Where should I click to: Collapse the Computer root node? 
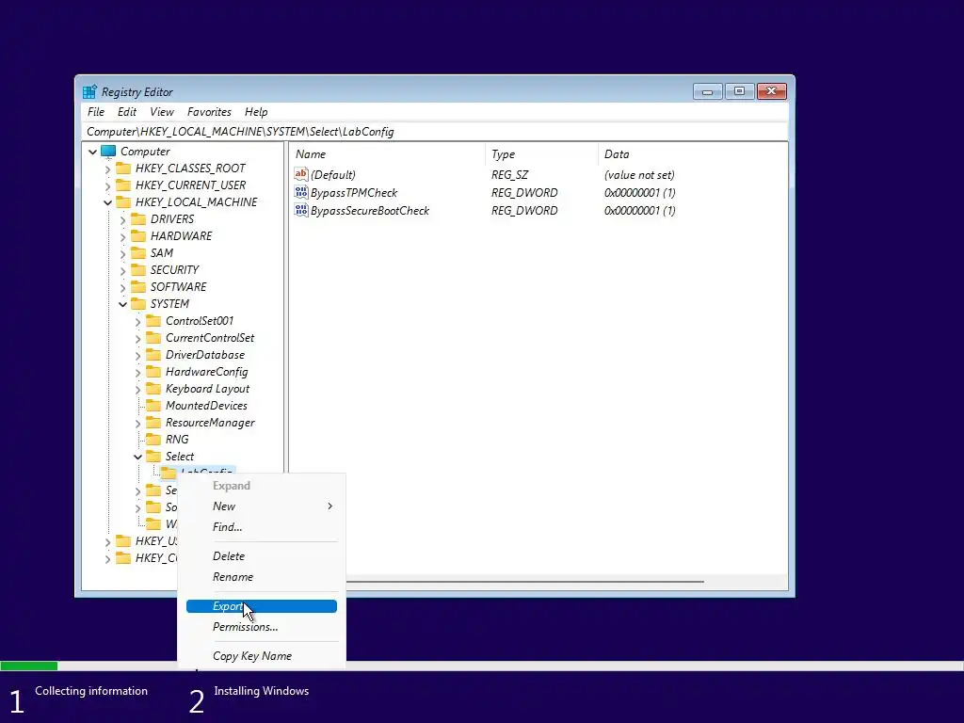point(93,152)
